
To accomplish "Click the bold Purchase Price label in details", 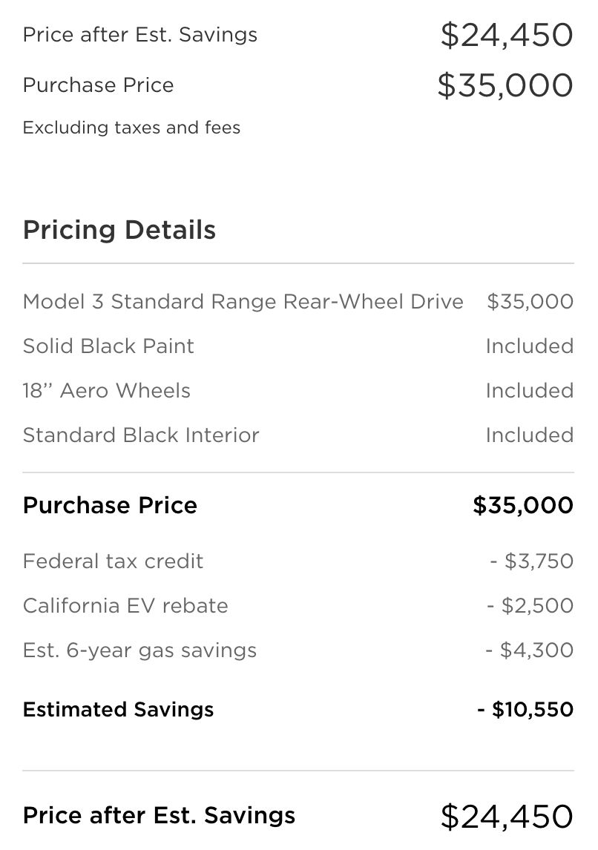I will pyautogui.click(x=110, y=505).
